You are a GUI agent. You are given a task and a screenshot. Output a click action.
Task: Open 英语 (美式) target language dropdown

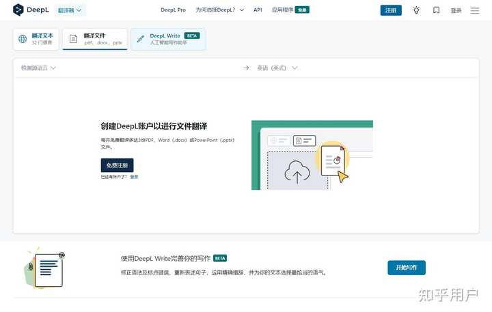tap(277, 68)
